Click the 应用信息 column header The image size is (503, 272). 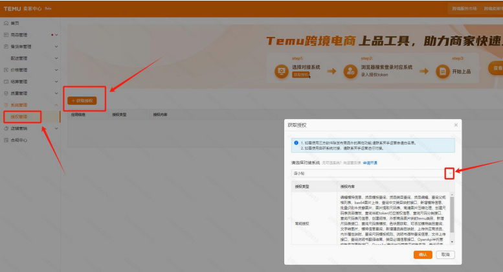coord(78,115)
